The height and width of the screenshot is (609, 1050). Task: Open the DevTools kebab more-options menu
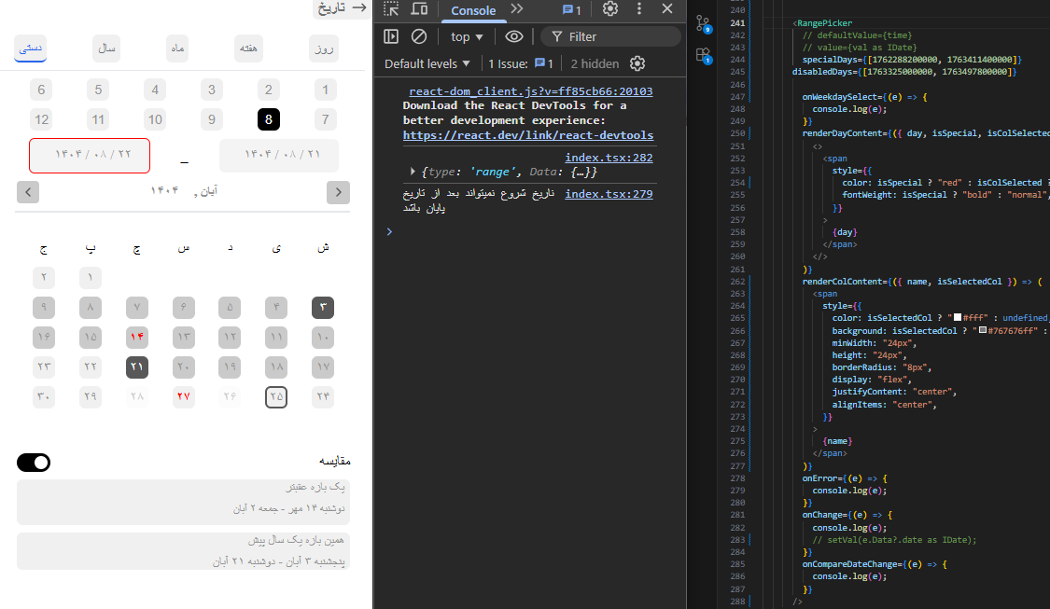point(638,8)
